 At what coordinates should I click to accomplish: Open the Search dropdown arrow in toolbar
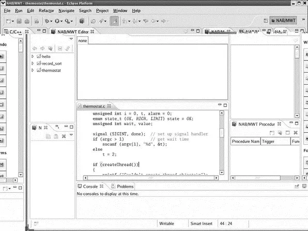105,21
